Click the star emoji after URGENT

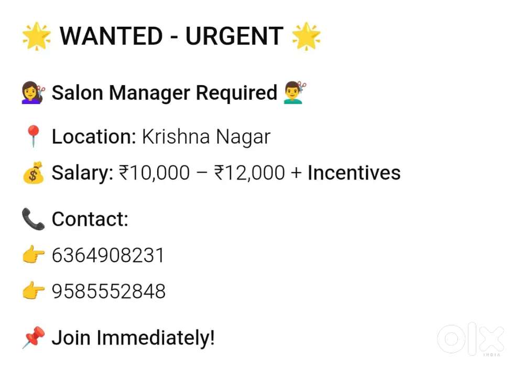pyautogui.click(x=306, y=37)
